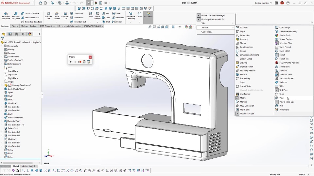
Task: Expand the Housing Base Part tree node
Action: 2,85
